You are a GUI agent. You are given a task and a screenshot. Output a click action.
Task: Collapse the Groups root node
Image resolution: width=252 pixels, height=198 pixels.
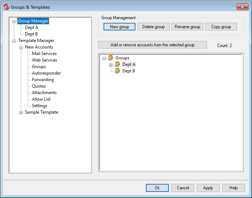104,58
